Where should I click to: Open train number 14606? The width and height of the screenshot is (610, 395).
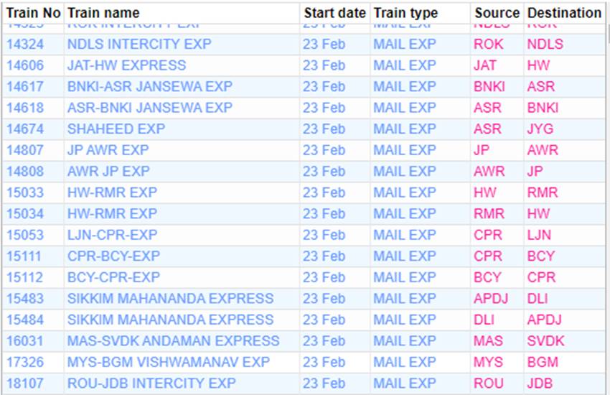25,65
